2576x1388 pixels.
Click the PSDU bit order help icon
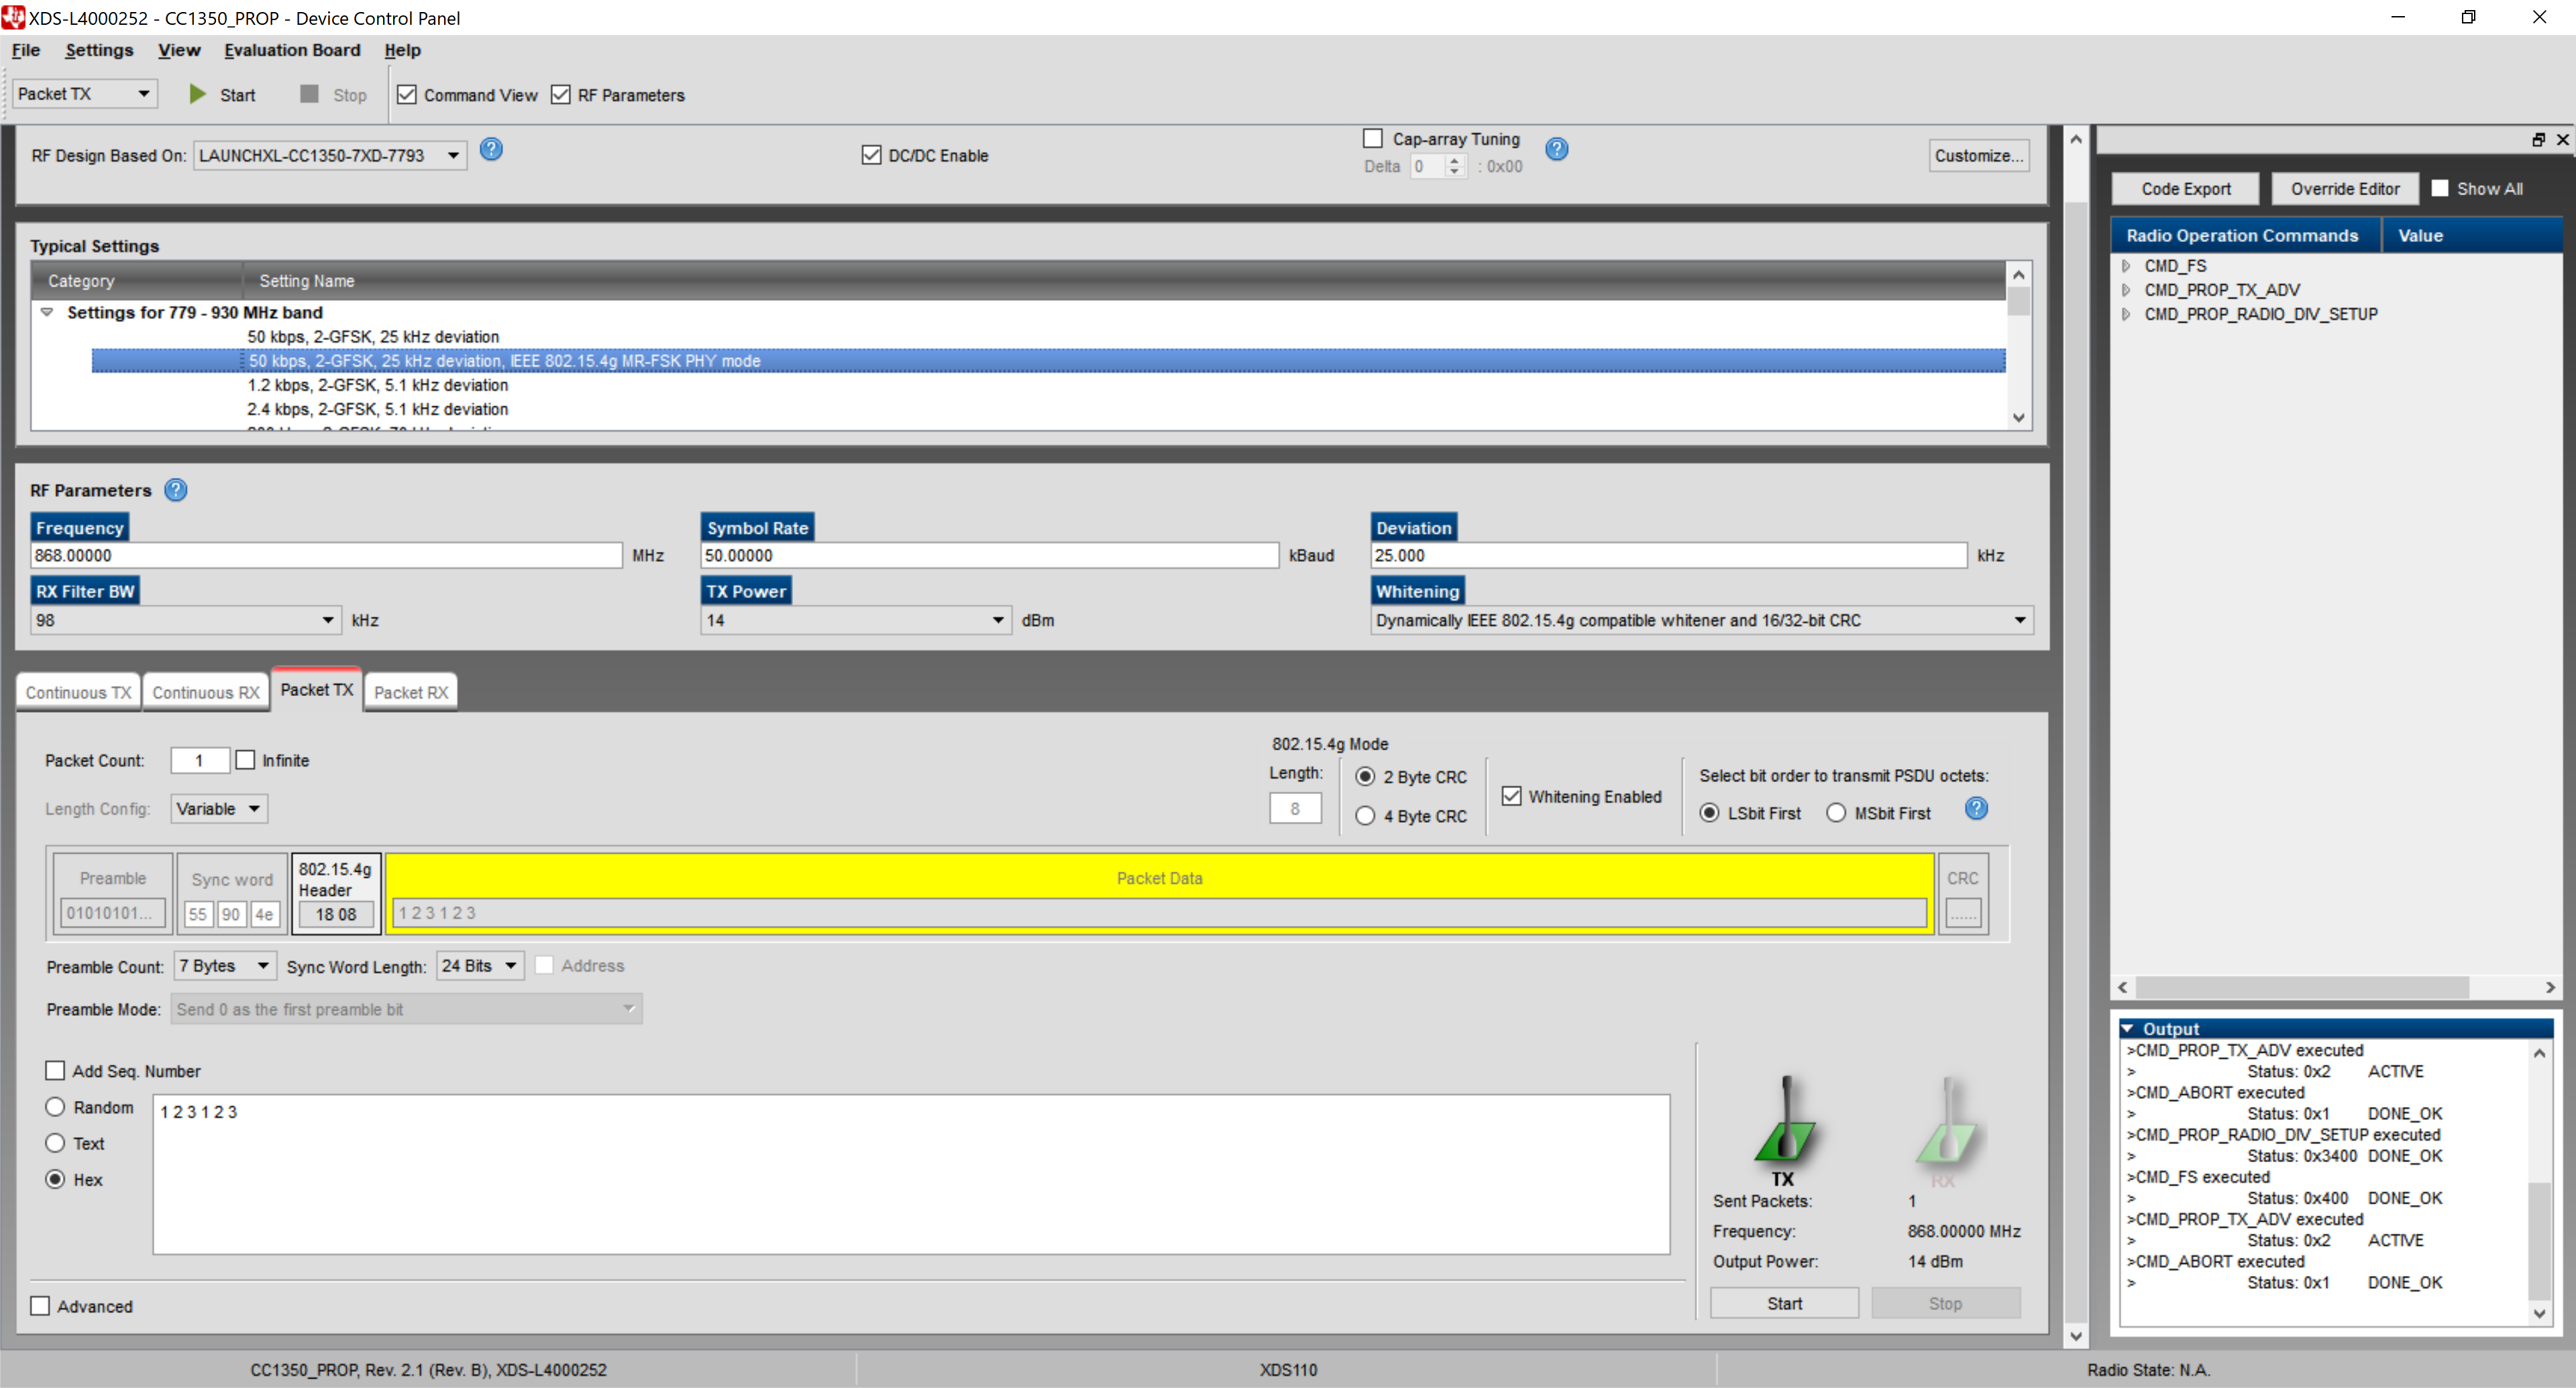click(x=1977, y=809)
